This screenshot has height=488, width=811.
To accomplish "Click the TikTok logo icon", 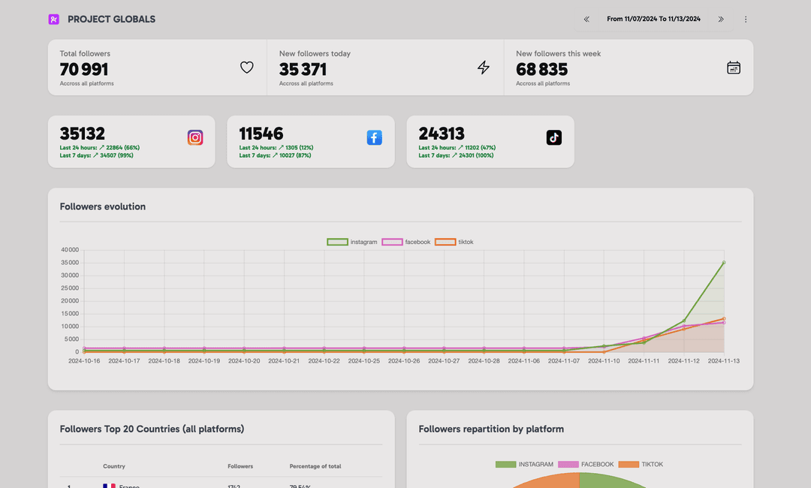I will 553,137.
